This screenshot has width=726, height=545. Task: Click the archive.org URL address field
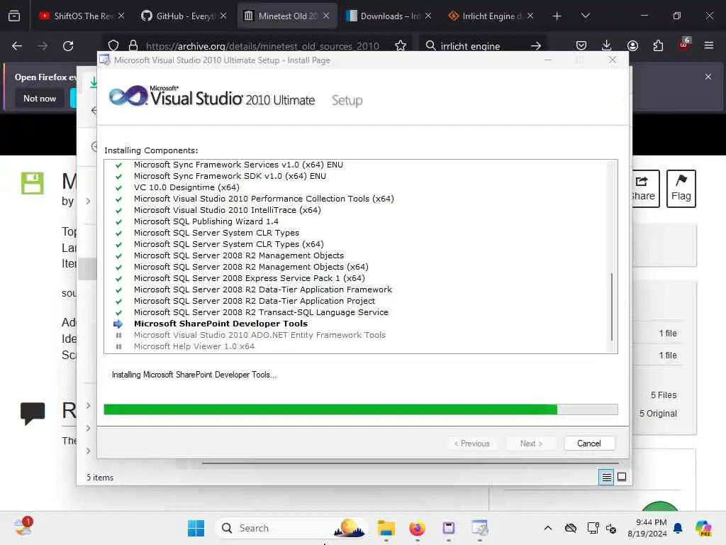click(x=262, y=46)
